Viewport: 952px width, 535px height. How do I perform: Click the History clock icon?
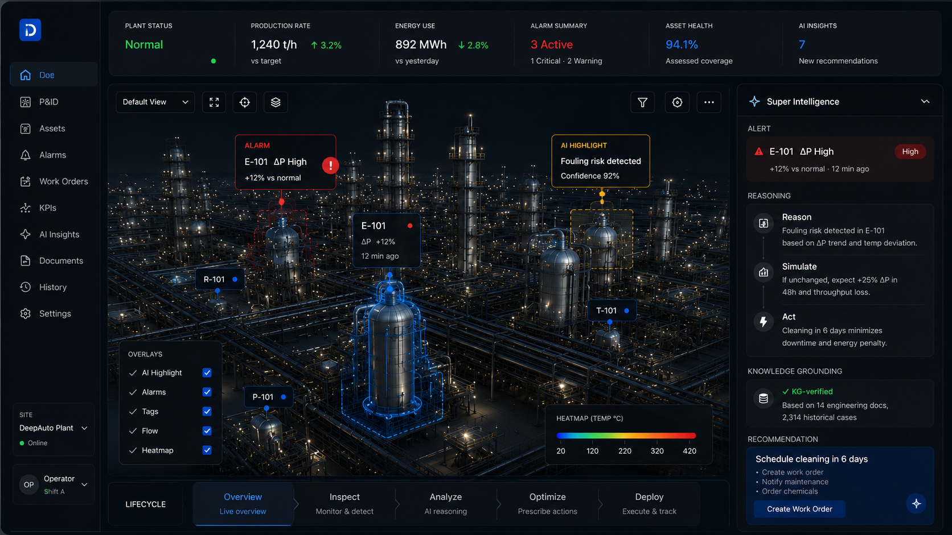[x=26, y=287]
